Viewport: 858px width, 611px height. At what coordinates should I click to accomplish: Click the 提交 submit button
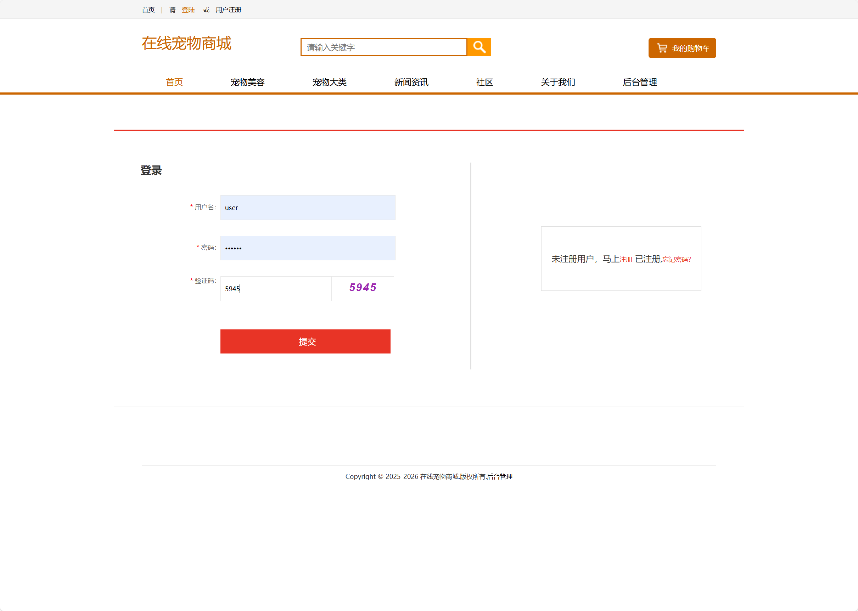(x=305, y=341)
